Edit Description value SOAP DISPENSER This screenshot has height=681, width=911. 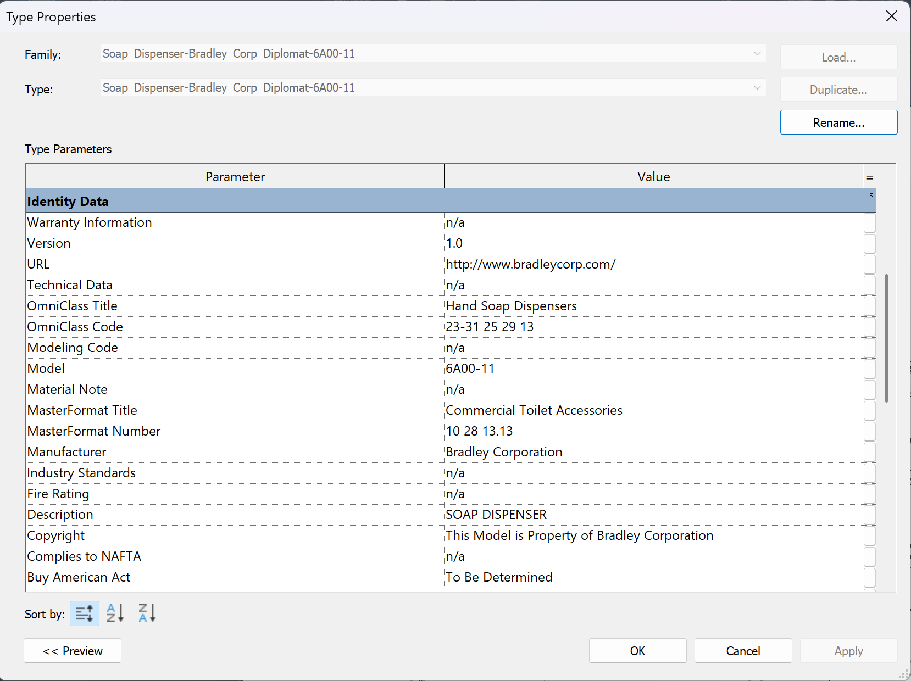click(653, 515)
